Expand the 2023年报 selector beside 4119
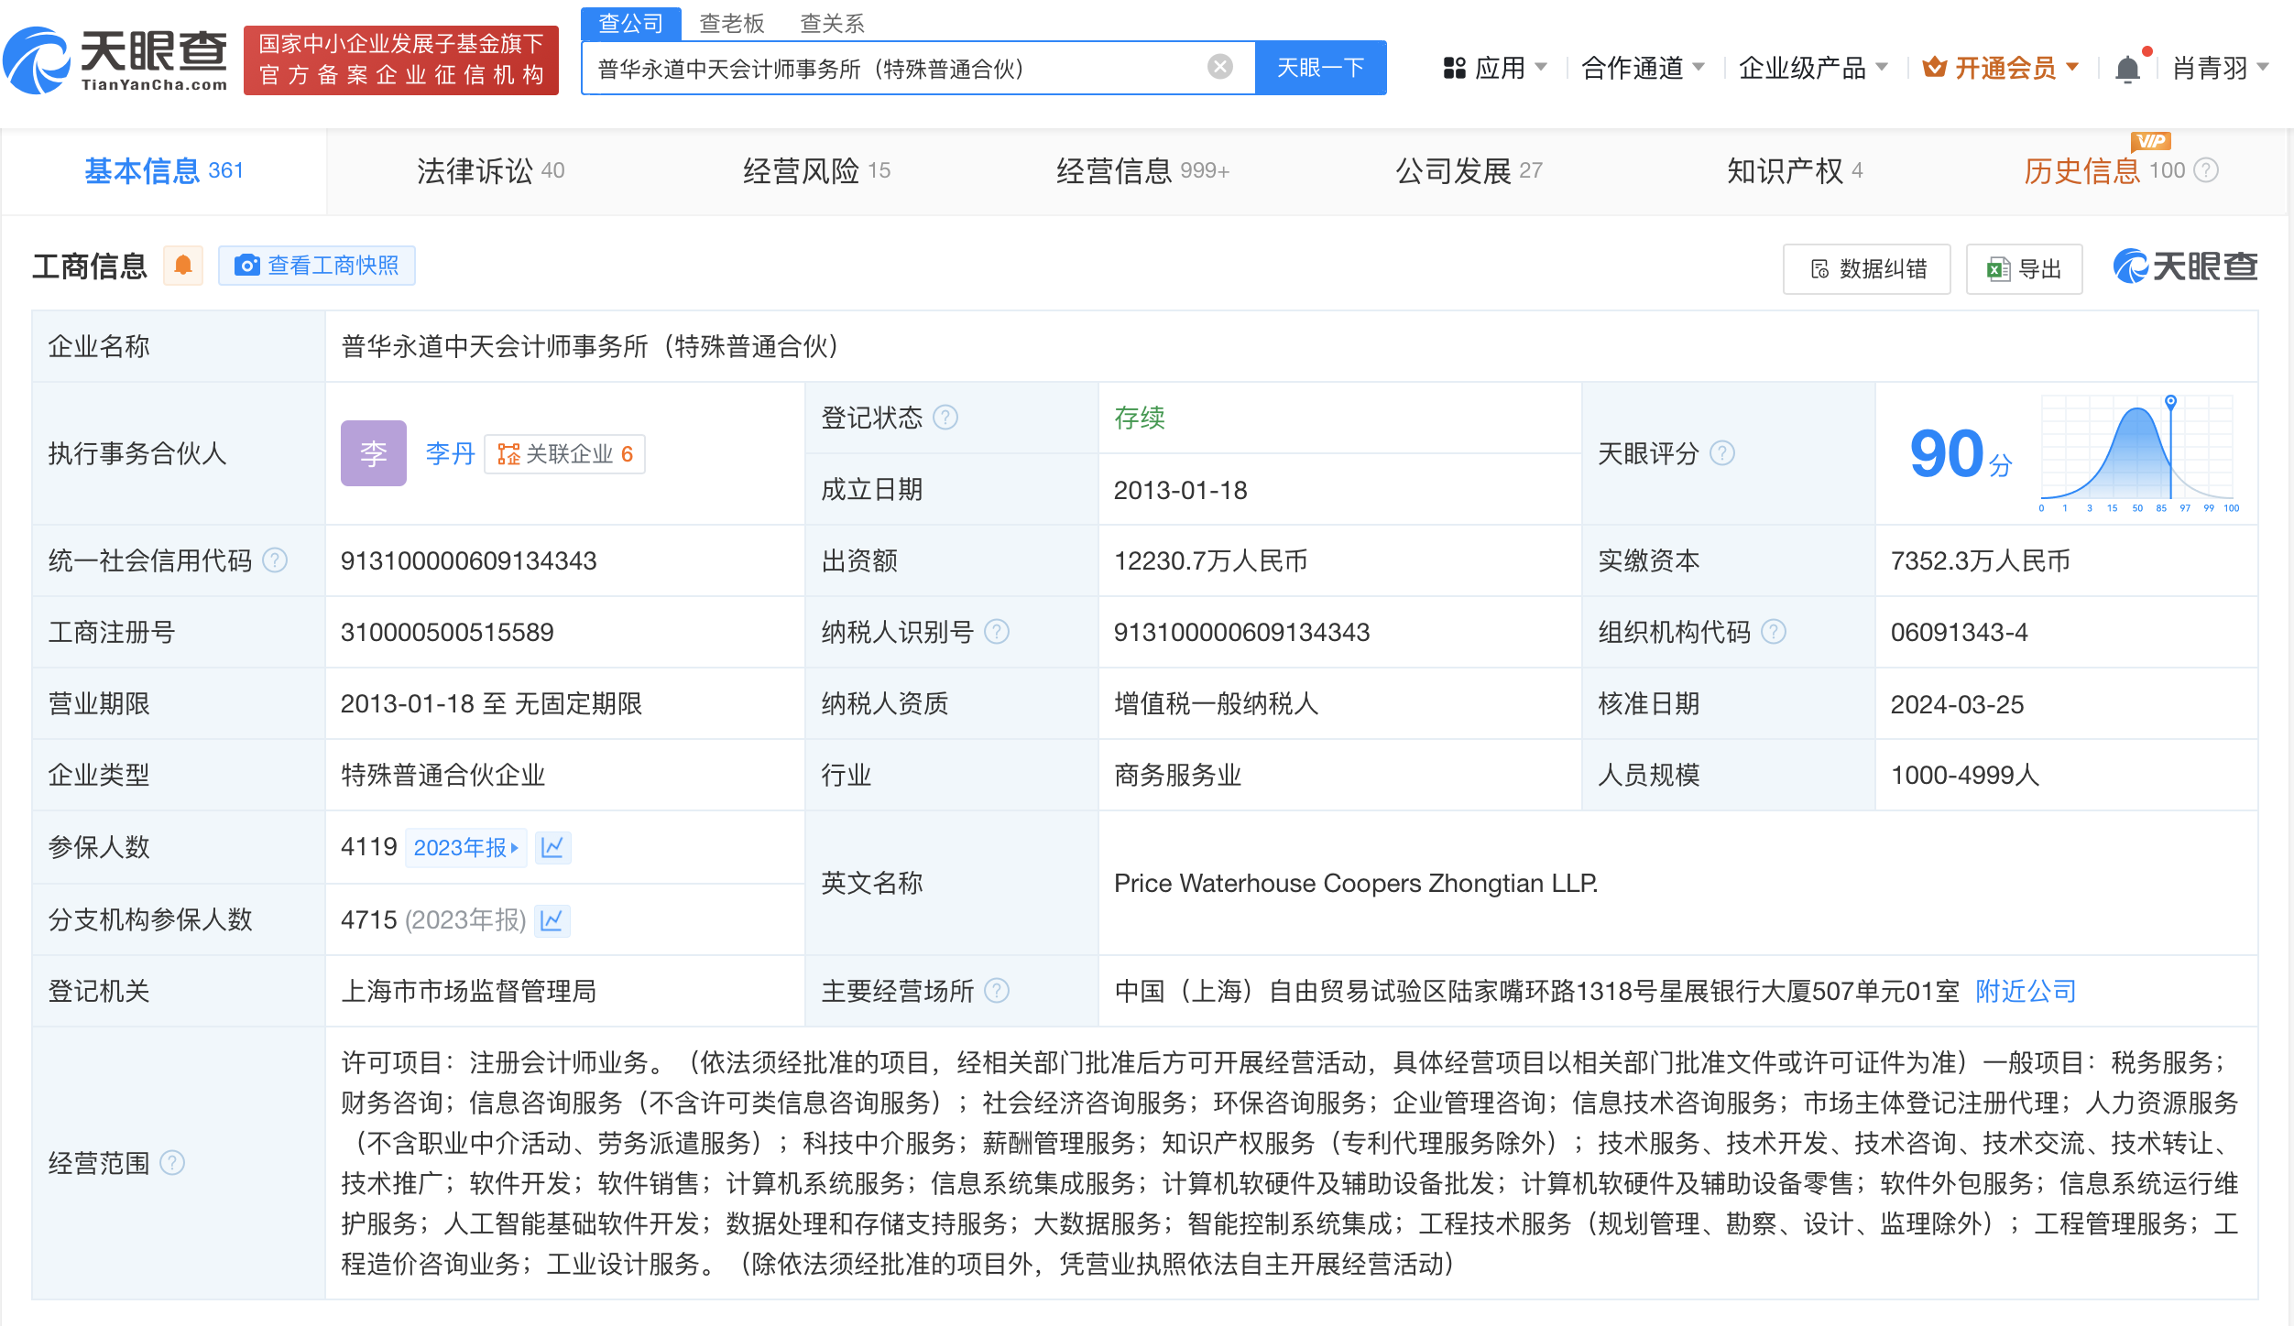This screenshot has width=2294, height=1326. (x=466, y=847)
